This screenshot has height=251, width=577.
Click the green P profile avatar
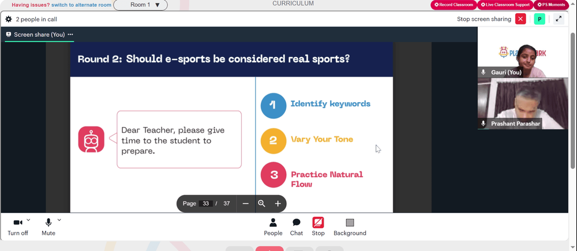539,19
